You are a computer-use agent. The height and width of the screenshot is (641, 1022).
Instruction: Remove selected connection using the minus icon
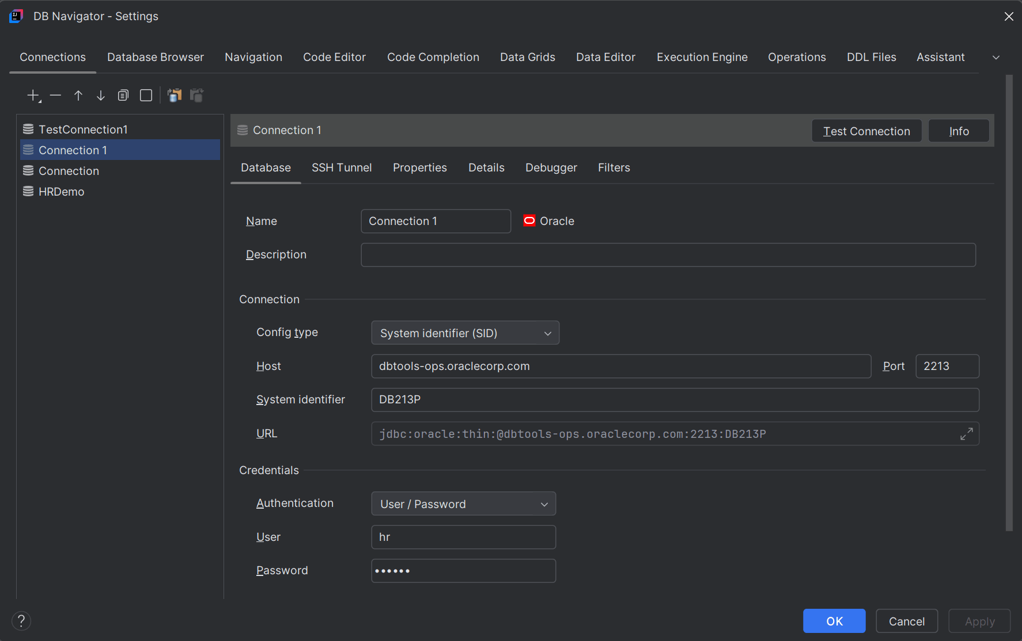tap(55, 96)
